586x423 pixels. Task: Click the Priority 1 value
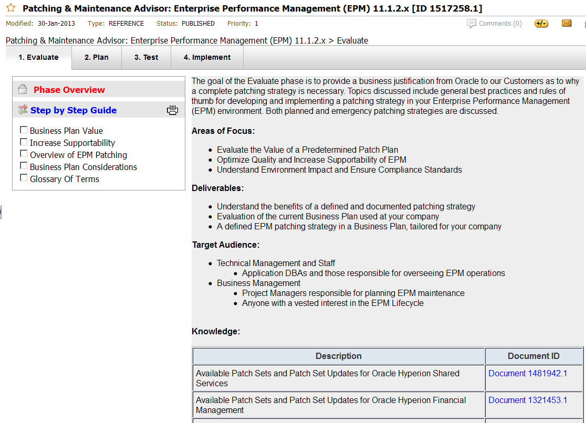[256, 24]
